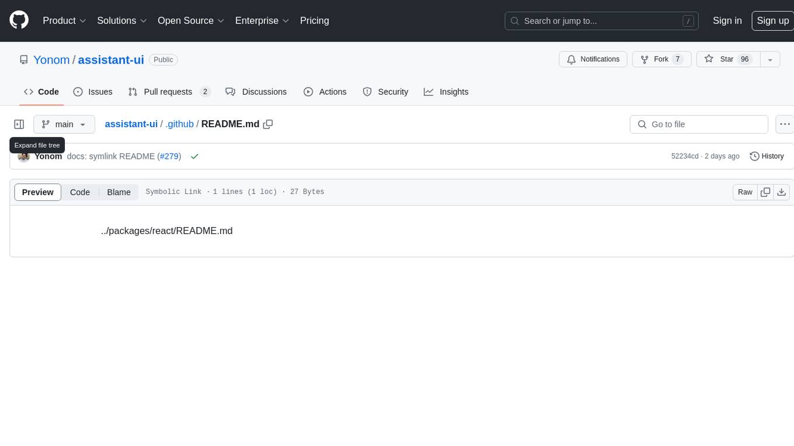Open the assistant-ui repository title link
Image resolution: width=794 pixels, height=446 pixels.
pos(111,60)
